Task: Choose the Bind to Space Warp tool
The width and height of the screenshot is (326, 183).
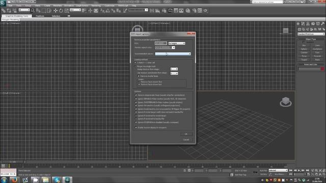Action: (15, 10)
